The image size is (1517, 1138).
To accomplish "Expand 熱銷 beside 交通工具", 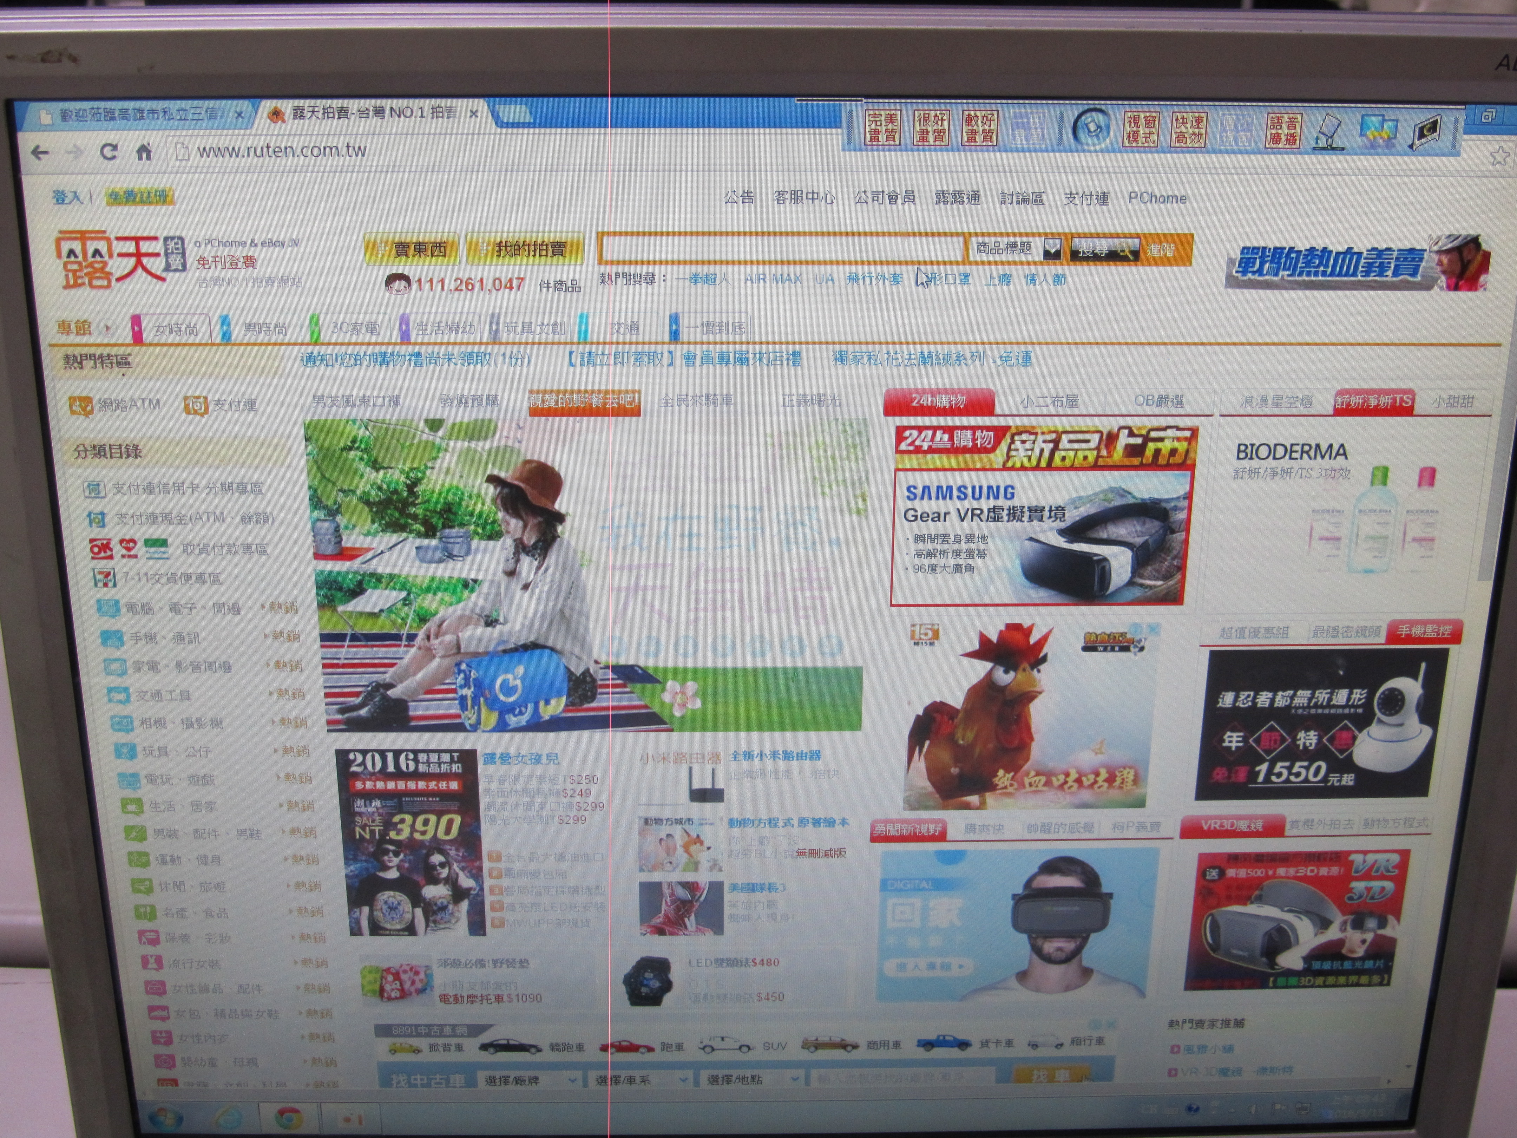I will point(287,693).
